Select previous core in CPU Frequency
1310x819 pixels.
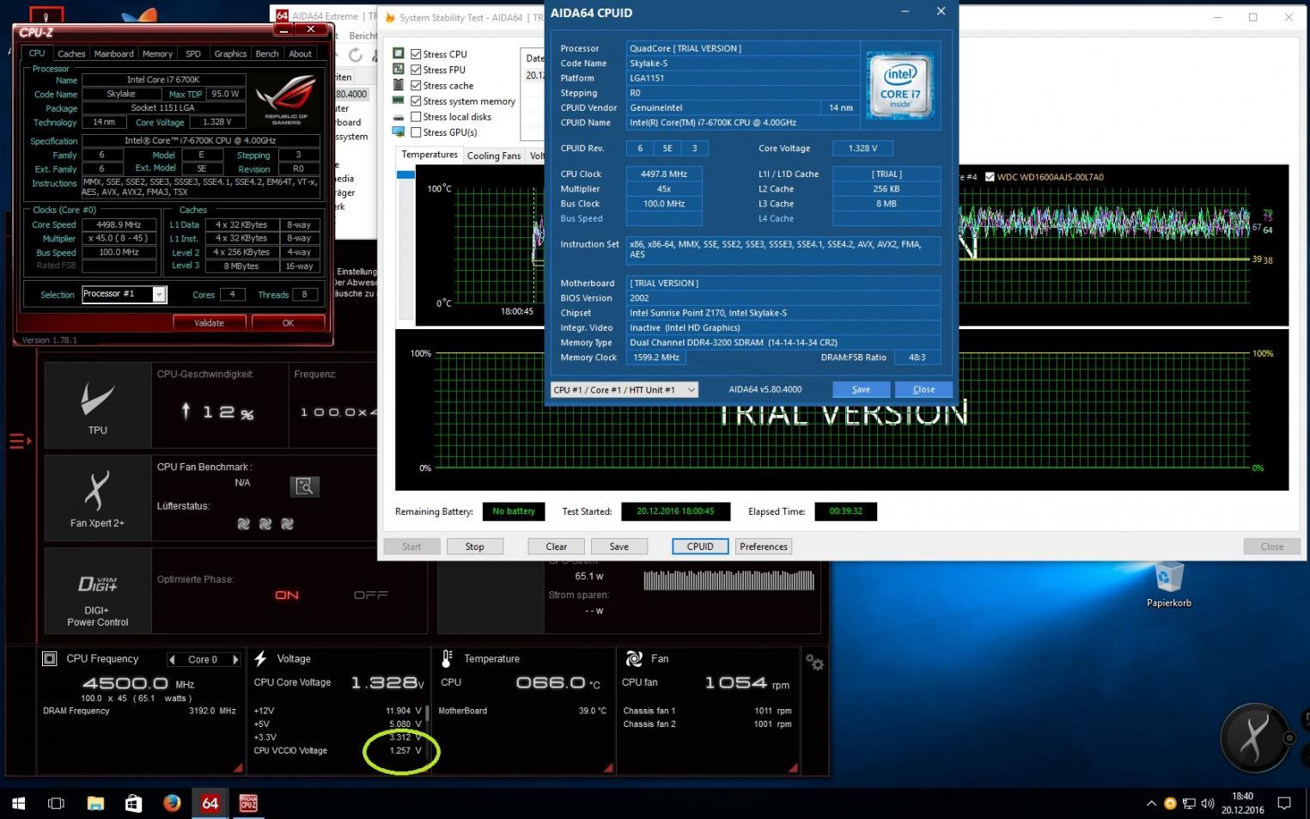click(172, 659)
